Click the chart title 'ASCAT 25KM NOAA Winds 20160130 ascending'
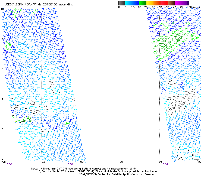Image resolution: width=201 pixels, height=176 pixels. [x=39, y=5]
